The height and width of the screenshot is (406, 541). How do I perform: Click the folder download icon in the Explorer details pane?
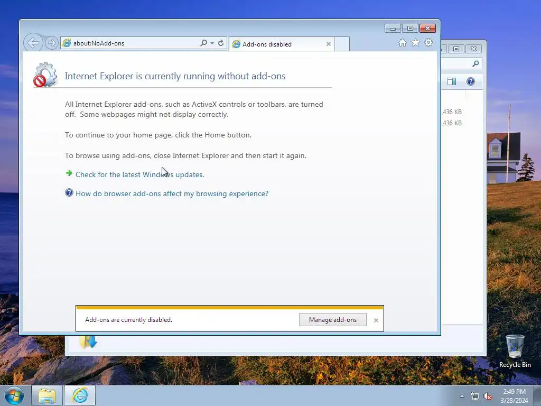pos(88,342)
